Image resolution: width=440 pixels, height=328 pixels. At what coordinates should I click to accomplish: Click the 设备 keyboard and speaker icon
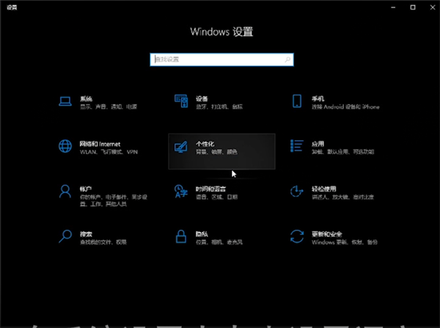click(x=180, y=102)
